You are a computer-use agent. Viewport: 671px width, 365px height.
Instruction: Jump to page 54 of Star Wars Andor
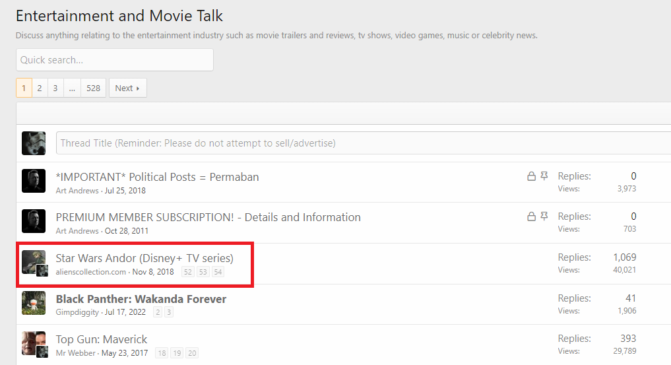click(x=218, y=272)
